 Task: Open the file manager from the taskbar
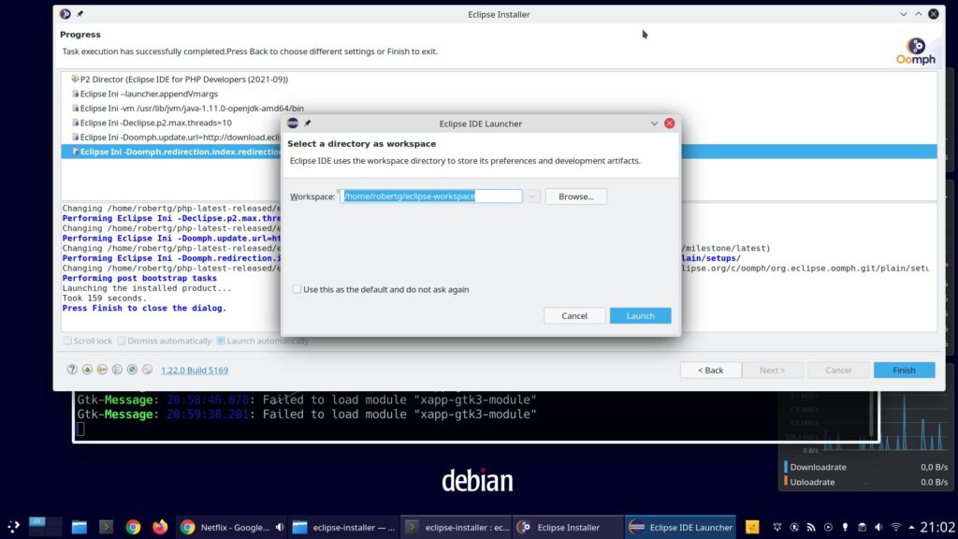[79, 527]
